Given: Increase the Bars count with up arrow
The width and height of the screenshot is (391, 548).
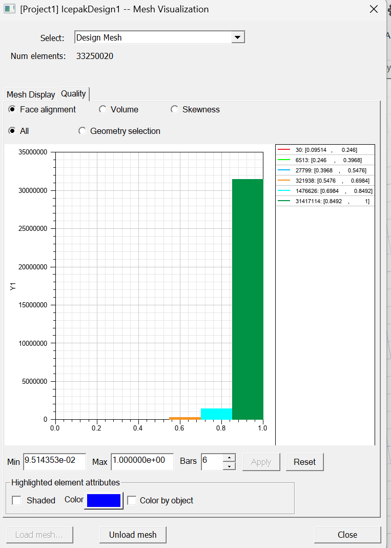Looking at the screenshot, I should (230, 457).
